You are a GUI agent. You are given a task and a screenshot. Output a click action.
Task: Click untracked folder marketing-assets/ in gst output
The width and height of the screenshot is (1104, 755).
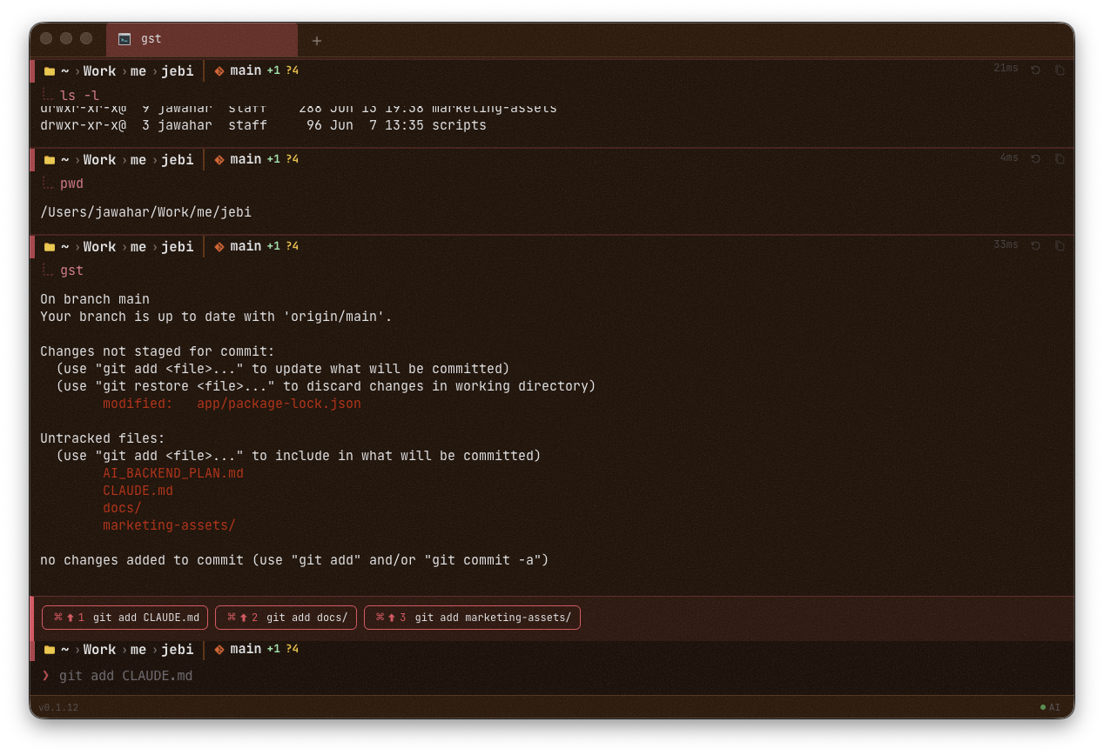[169, 525]
